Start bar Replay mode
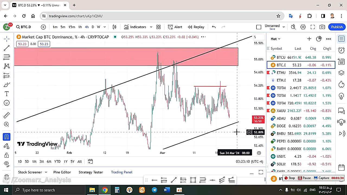The width and height of the screenshot is (347, 195). (196, 27)
